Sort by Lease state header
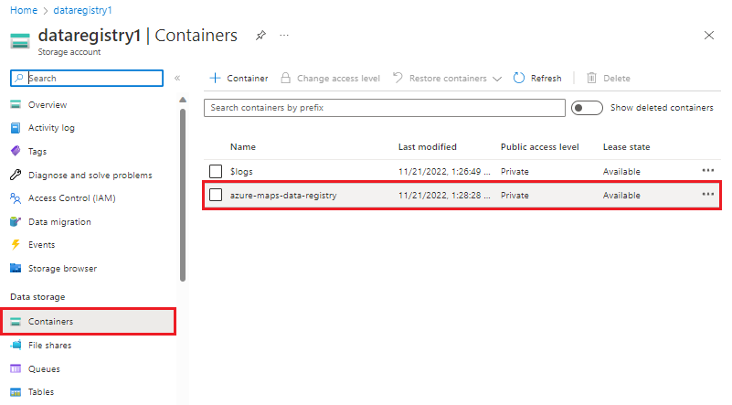732x405 pixels. pyautogui.click(x=626, y=146)
